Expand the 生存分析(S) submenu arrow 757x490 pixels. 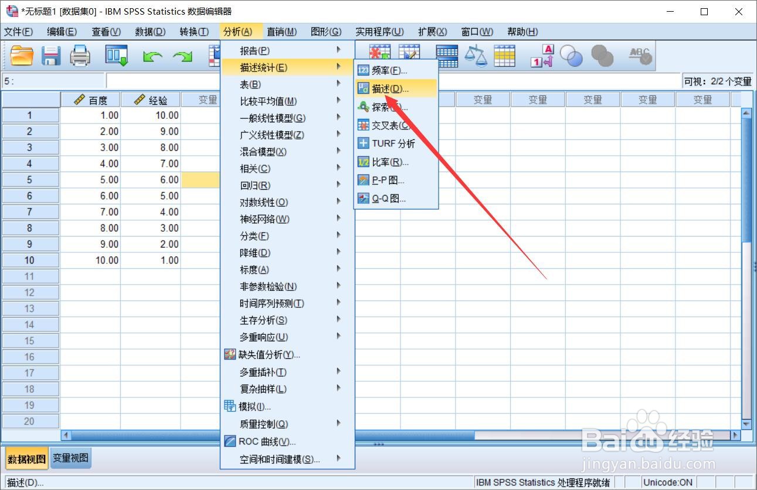tap(339, 320)
